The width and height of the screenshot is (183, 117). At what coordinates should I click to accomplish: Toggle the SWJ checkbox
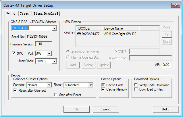click(x=14, y=53)
